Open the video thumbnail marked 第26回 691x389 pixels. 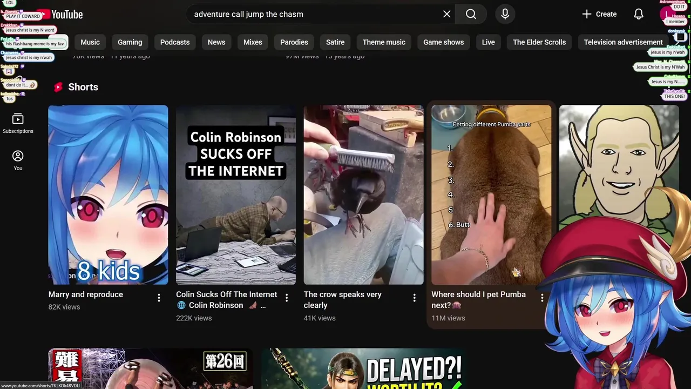(x=151, y=368)
